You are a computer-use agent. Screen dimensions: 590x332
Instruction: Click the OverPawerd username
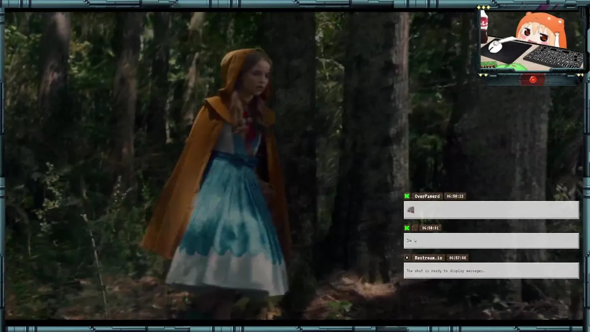(427, 196)
